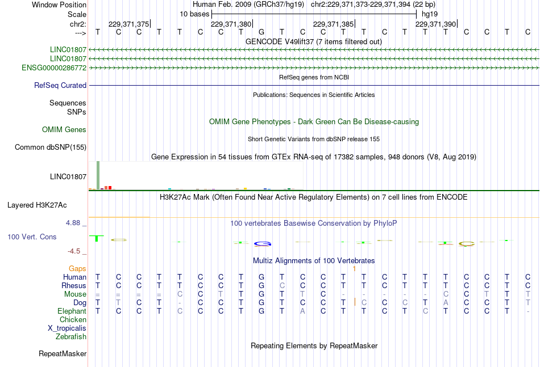Click the A base in the Dog row
The height and width of the screenshot is (367, 540).
[x=446, y=303]
